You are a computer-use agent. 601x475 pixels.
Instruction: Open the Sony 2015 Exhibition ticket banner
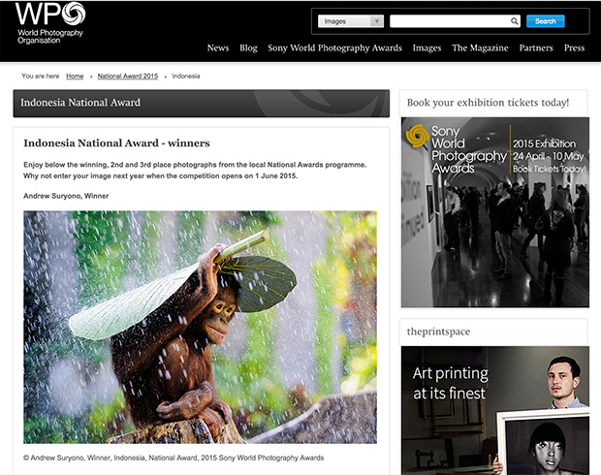point(494,212)
